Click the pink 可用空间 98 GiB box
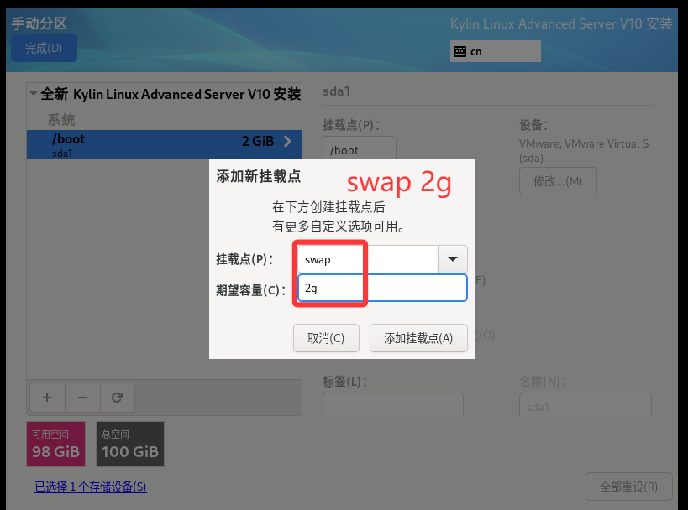 55,444
